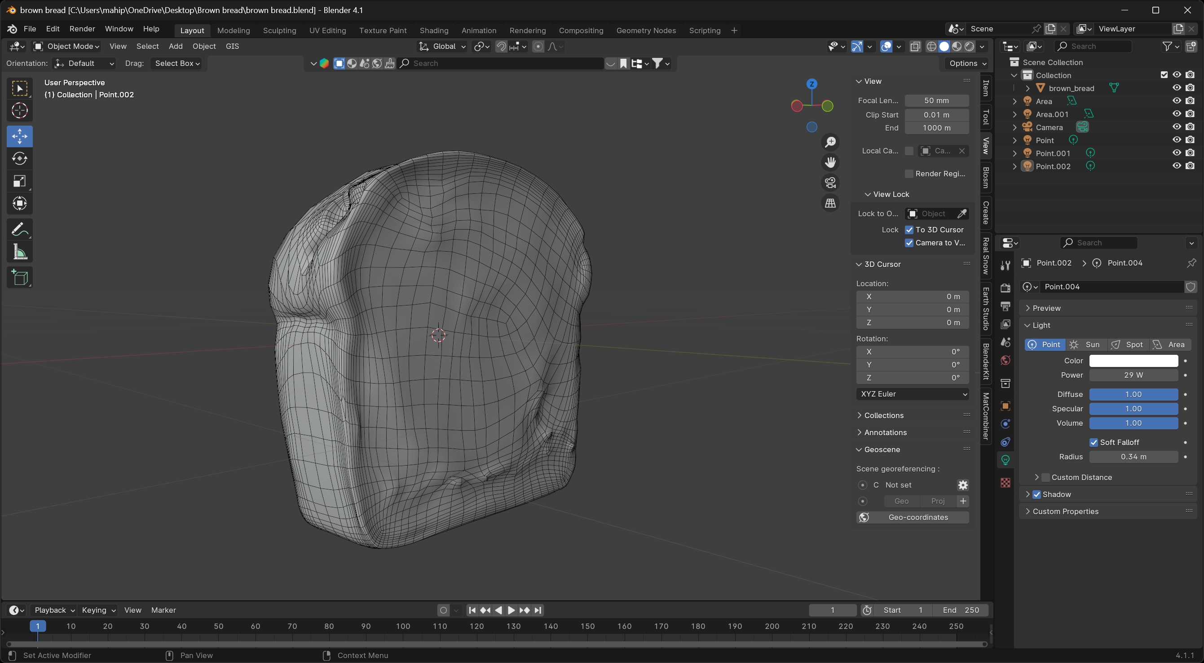Open the light Color swatch

coord(1133,361)
